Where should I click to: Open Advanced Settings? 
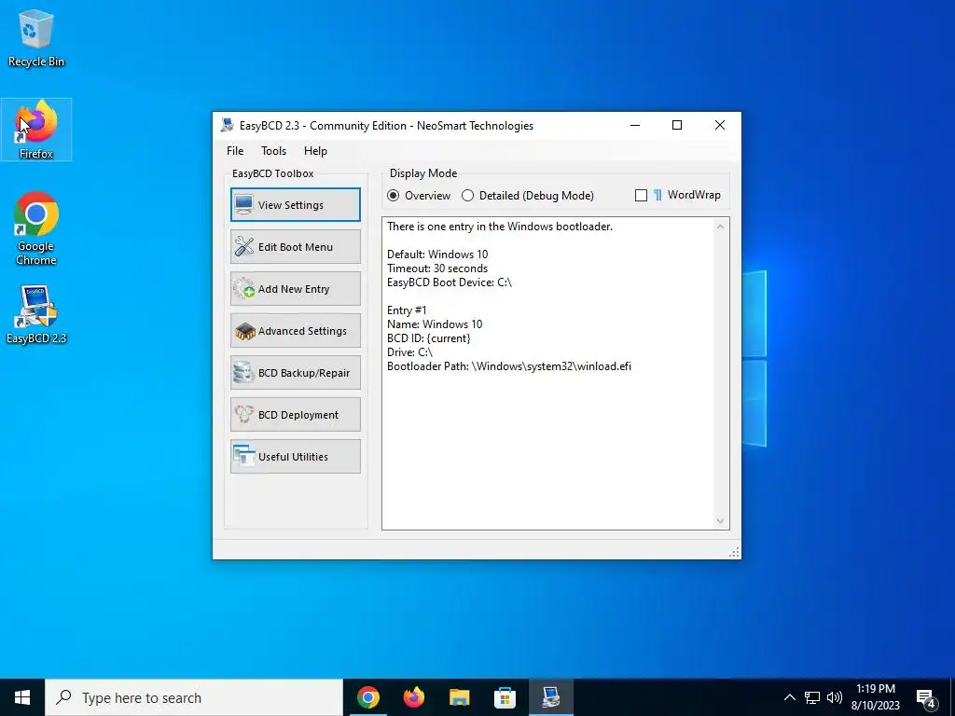(296, 331)
